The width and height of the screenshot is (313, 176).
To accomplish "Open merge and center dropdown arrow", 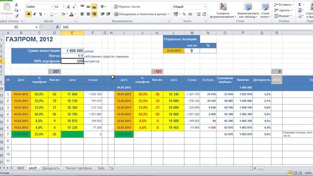I will pos(168,14).
